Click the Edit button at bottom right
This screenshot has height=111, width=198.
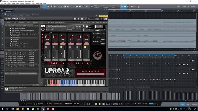pyautogui.click(x=183, y=105)
